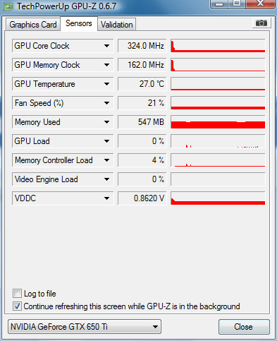Image resolution: width=277 pixels, height=341 pixels.
Task: Open the GPU Core Clock sensor dropdown
Action: (106, 46)
